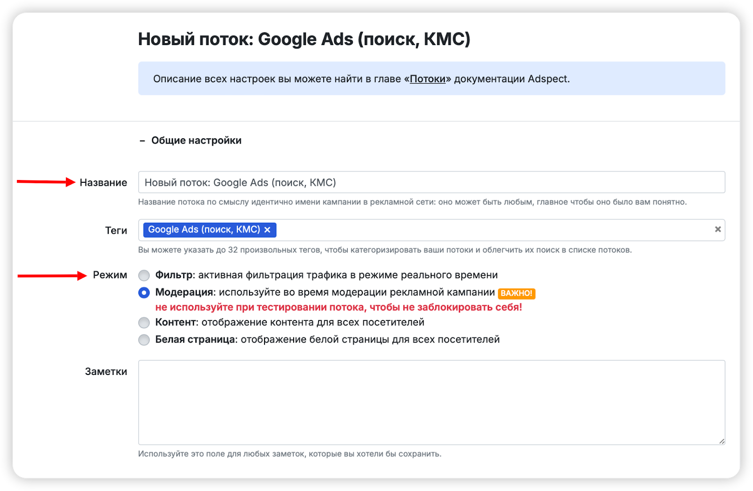753x491 pixels.
Task: Select the Фильтр mode radio button
Action: click(x=144, y=275)
